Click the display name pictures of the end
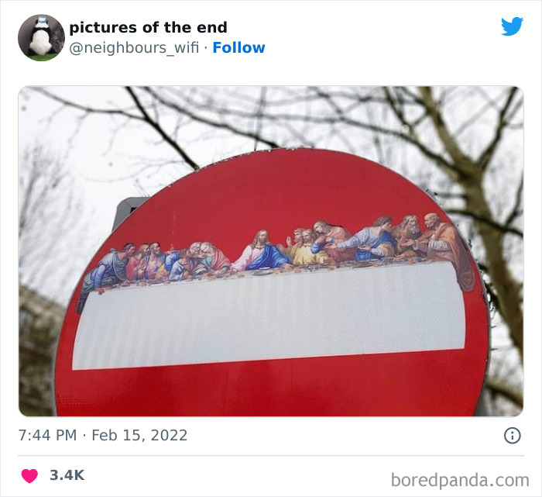This screenshot has height=497, width=542. pos(149,27)
